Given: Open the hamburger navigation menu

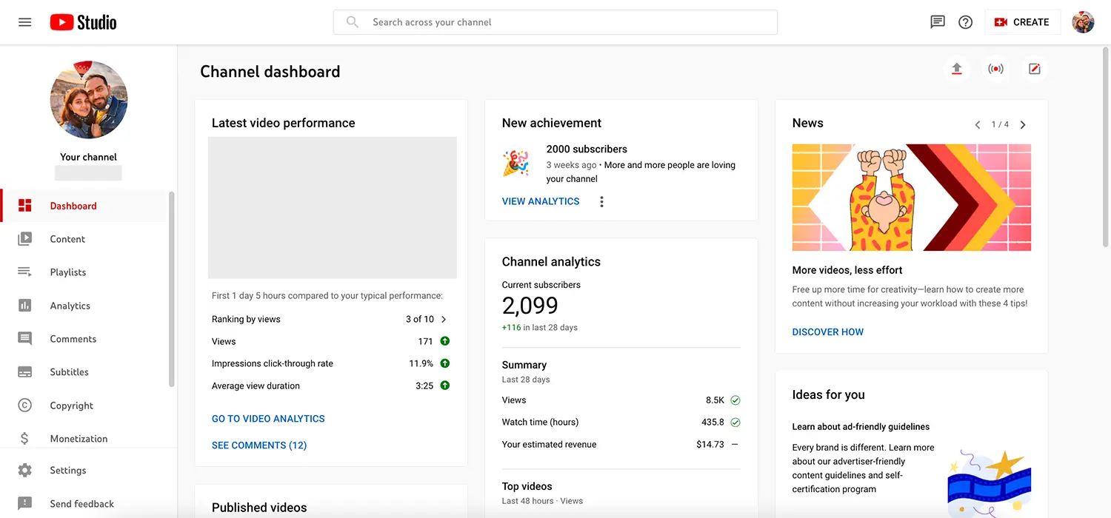Looking at the screenshot, I should pyautogui.click(x=24, y=21).
